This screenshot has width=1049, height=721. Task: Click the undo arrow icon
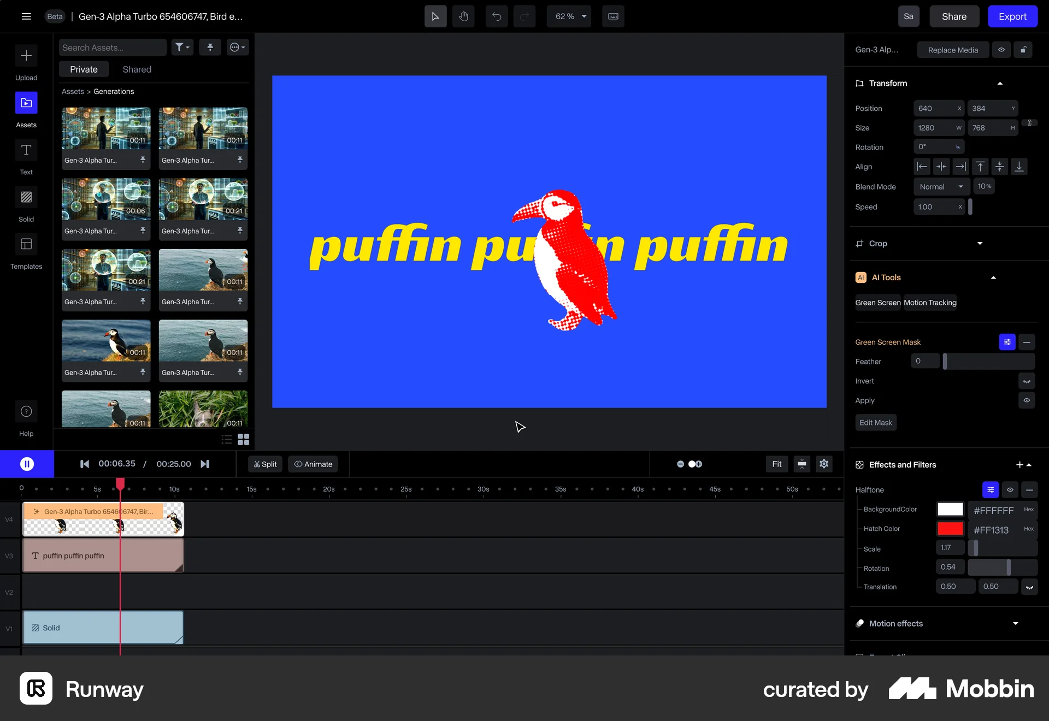[x=497, y=16]
